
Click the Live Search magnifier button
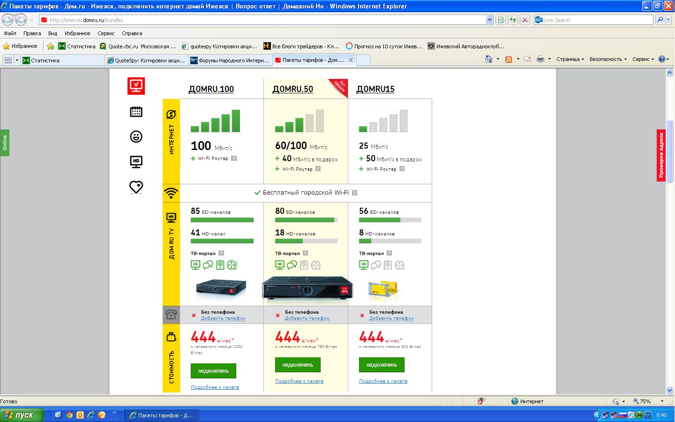click(x=660, y=20)
